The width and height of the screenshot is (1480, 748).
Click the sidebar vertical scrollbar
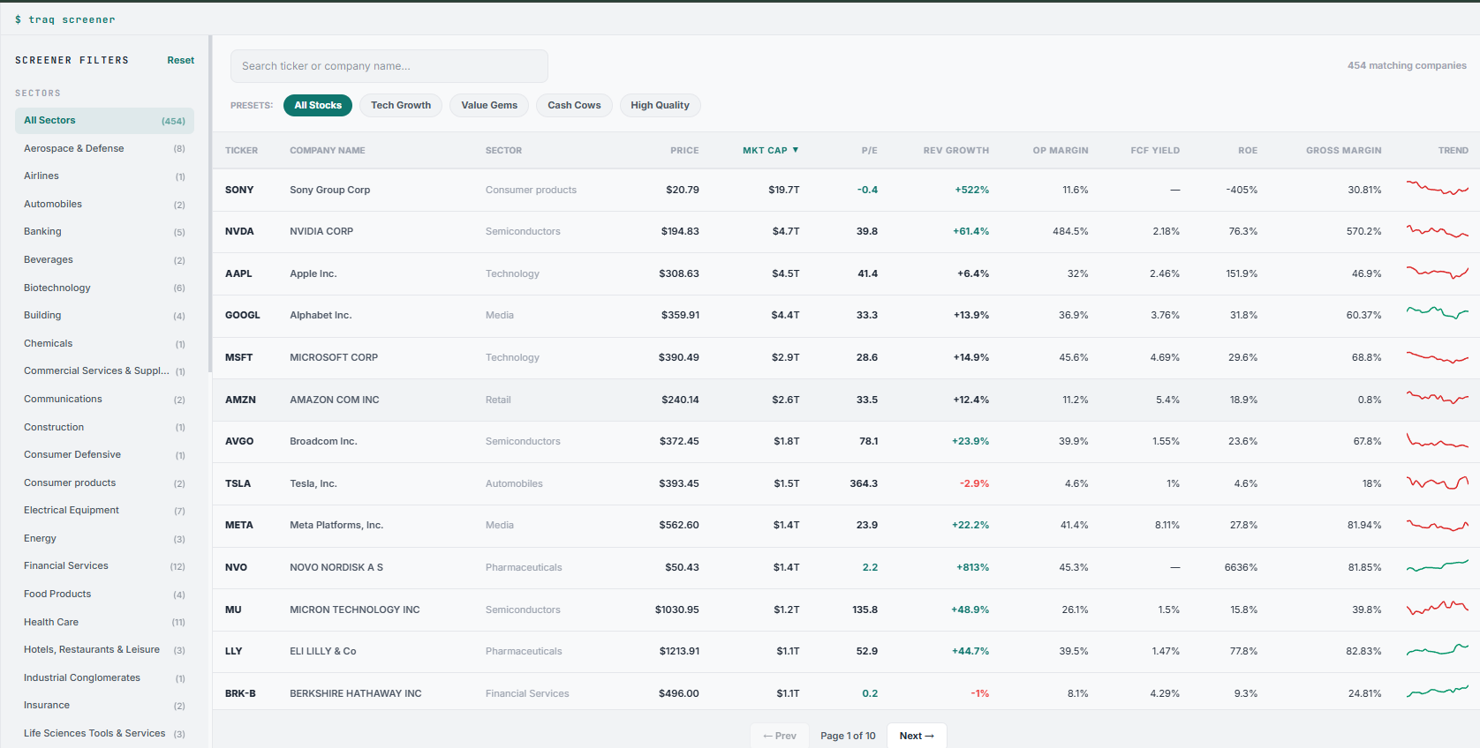coord(210,203)
